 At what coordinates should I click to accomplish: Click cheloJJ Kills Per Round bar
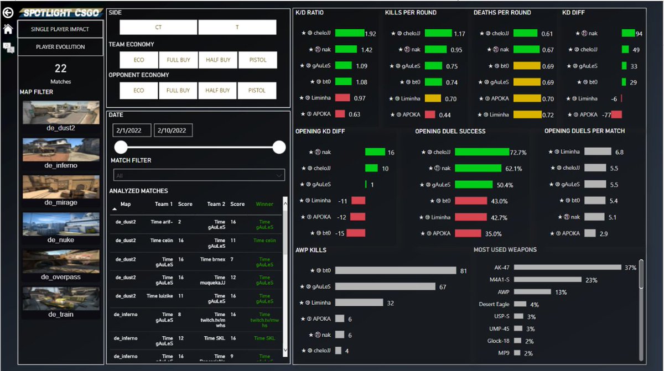coord(438,33)
